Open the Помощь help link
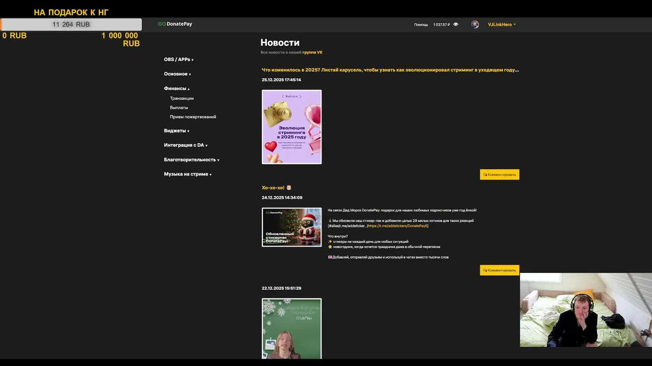The image size is (652, 366). [x=421, y=24]
